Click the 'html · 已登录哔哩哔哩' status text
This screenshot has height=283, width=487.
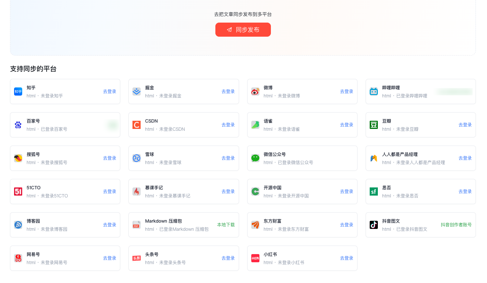pyautogui.click(x=404, y=96)
